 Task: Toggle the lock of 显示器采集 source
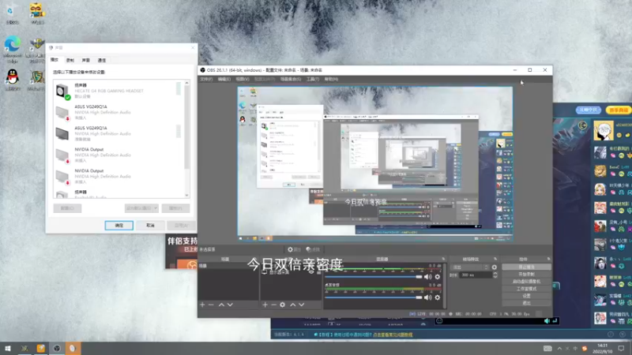tap(318, 272)
